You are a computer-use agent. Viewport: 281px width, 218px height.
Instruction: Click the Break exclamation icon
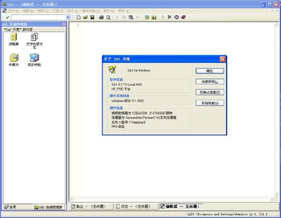coord(177,17)
